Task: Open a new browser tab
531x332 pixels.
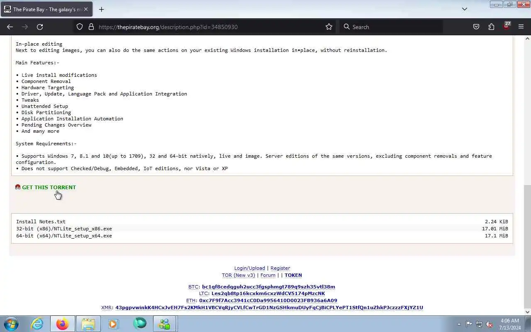Action: click(101, 9)
